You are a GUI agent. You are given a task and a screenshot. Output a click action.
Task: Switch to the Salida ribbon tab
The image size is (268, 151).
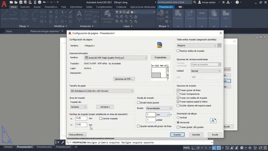(89, 7)
